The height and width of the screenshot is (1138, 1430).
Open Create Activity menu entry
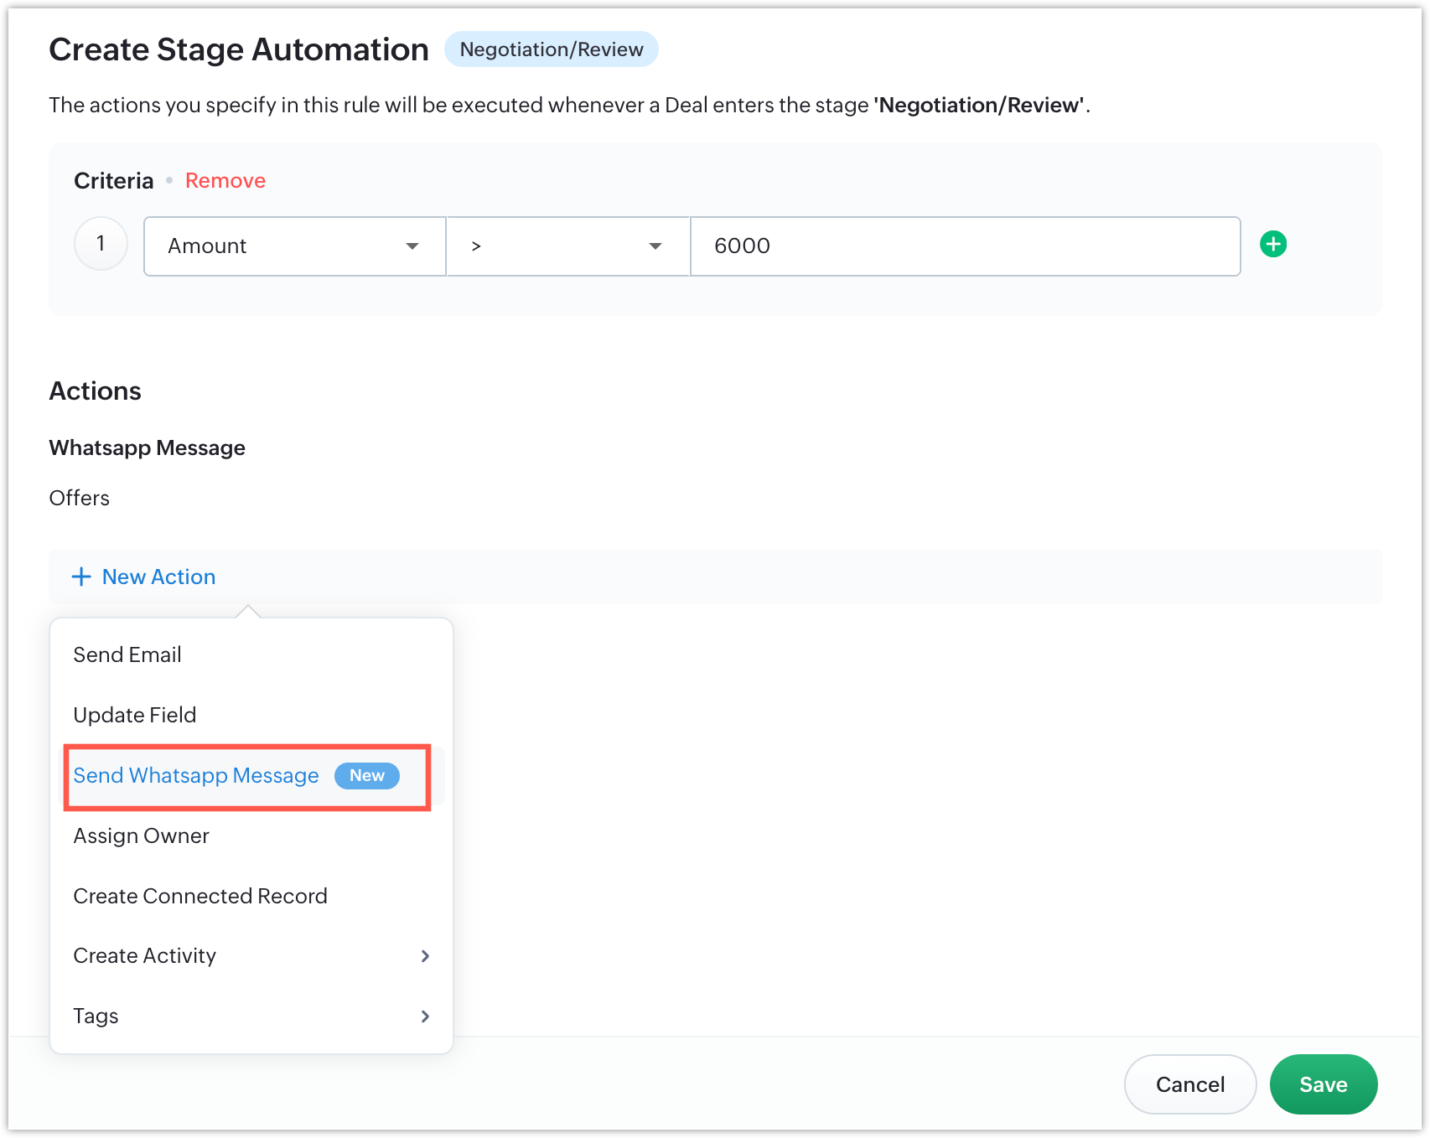(x=145, y=956)
